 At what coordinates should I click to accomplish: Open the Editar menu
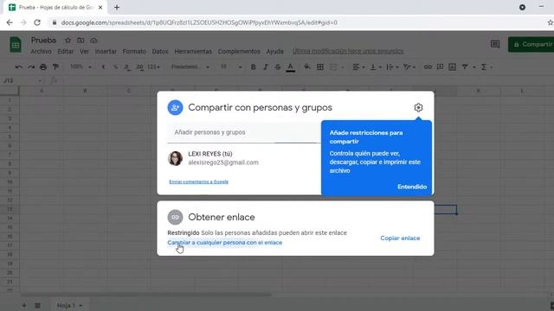(x=66, y=52)
